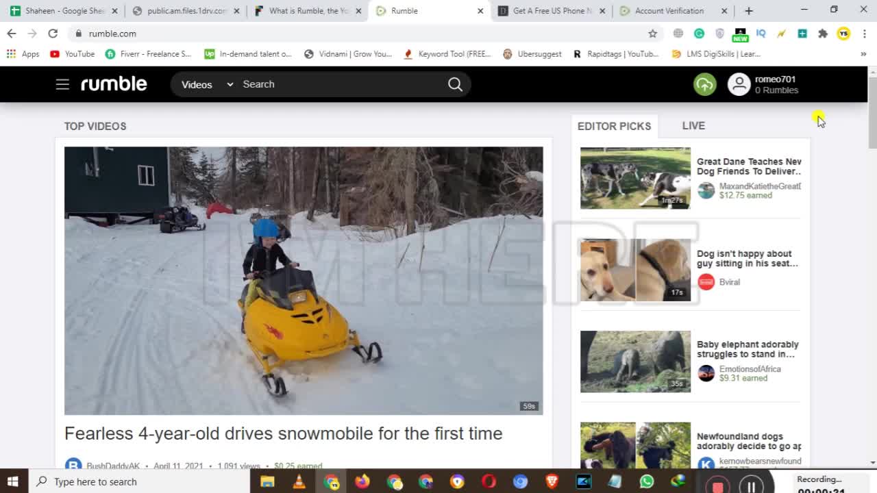Image resolution: width=877 pixels, height=493 pixels.
Task: Click the green upload video icon
Action: (x=704, y=84)
